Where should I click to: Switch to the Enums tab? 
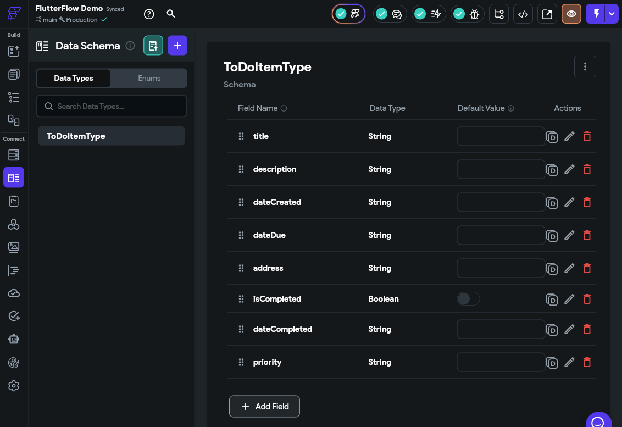click(149, 78)
